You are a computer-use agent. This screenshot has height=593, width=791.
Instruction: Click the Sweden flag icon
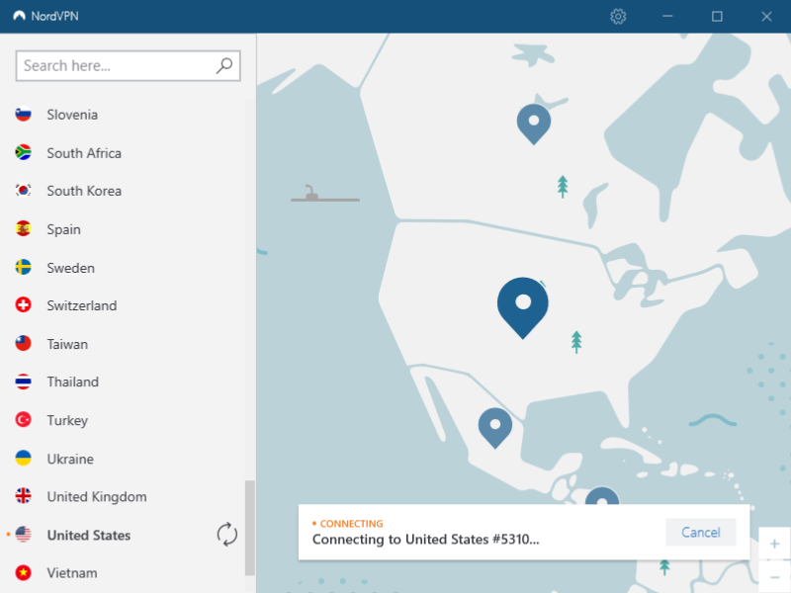[23, 267]
